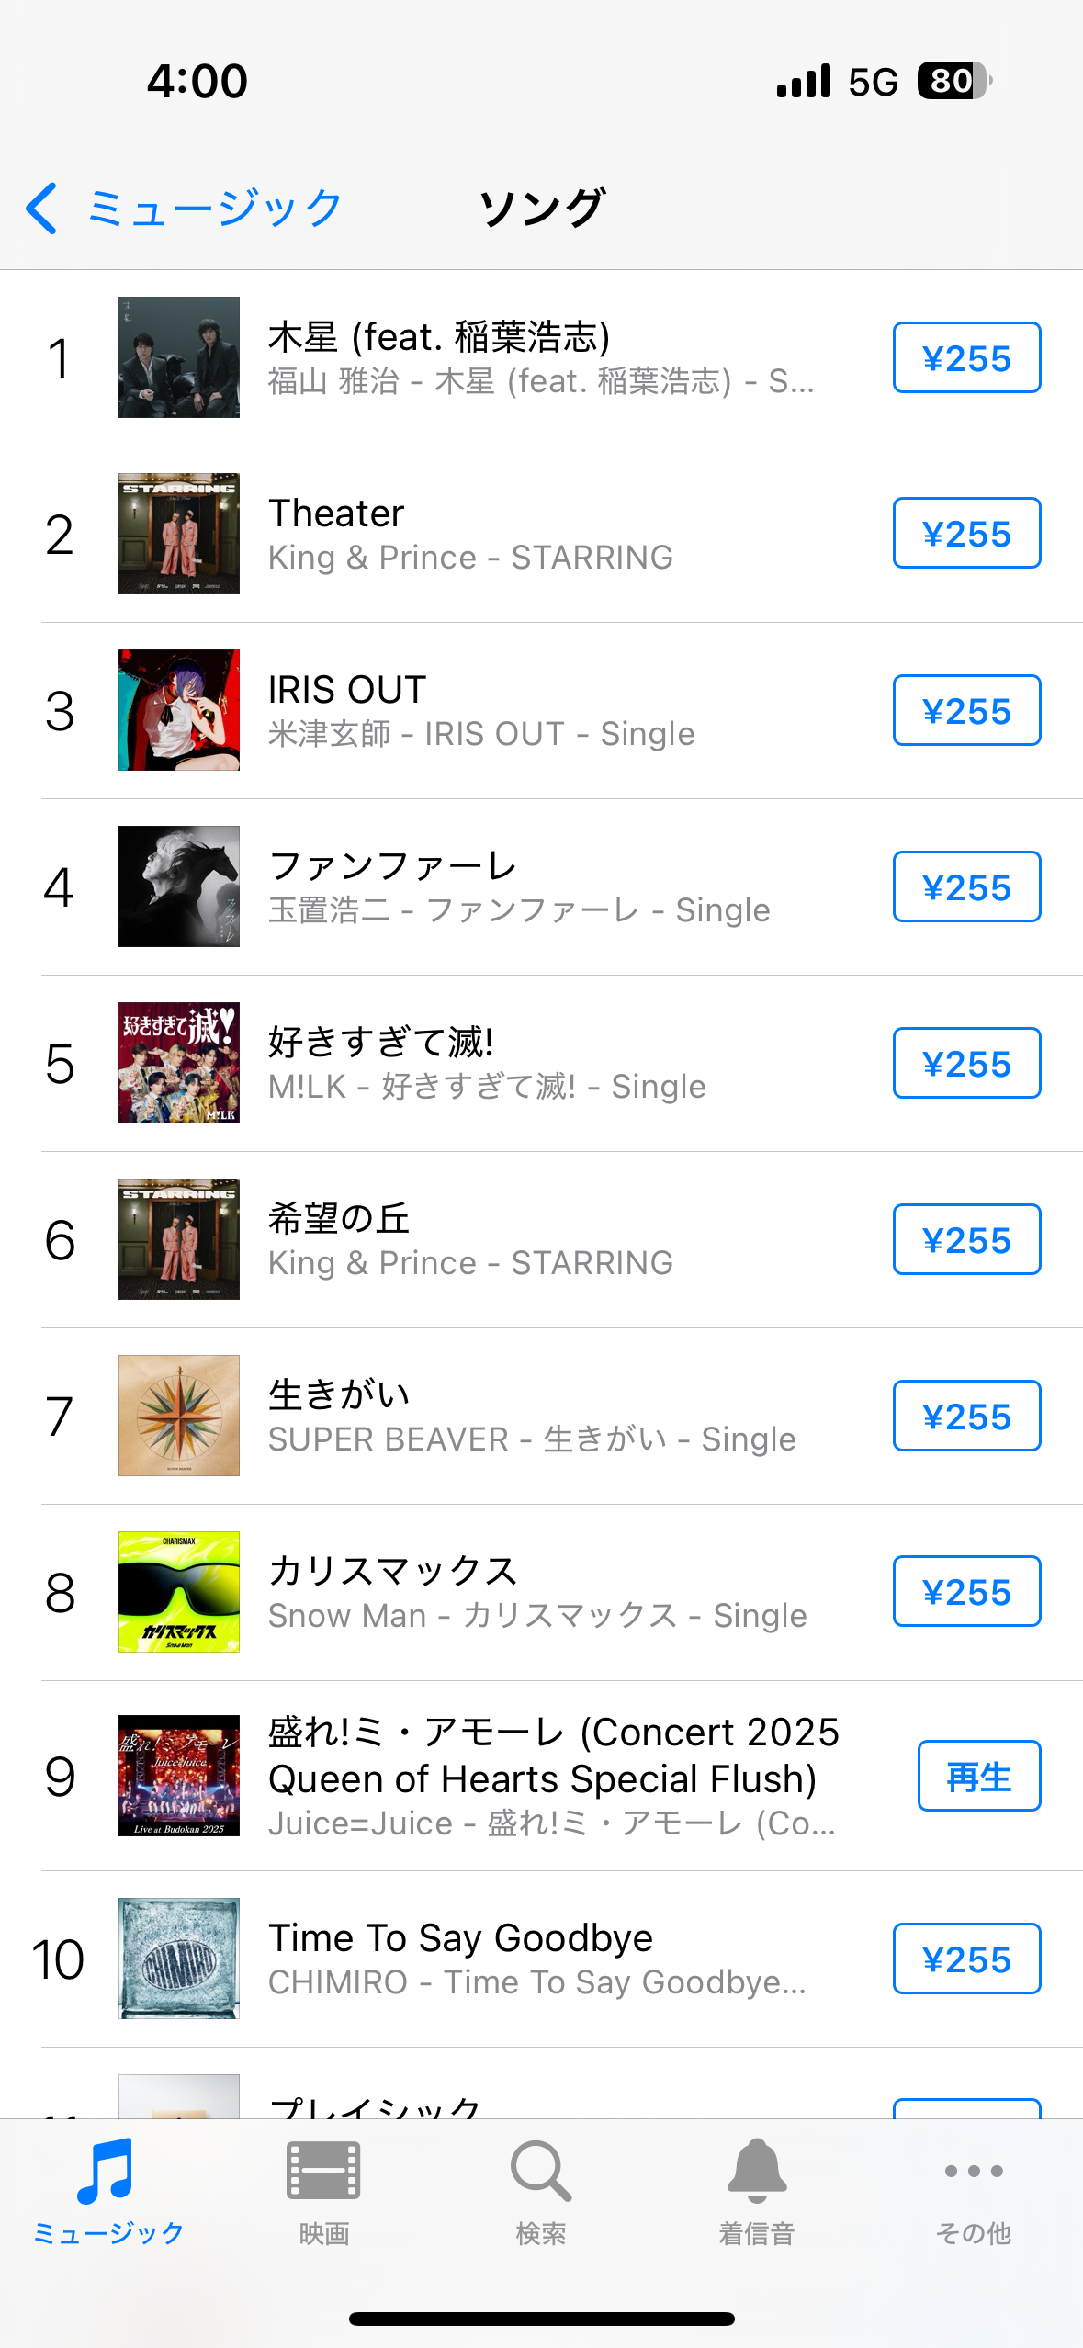Tap the clock showing 4:00
The image size is (1083, 2348).
(x=197, y=81)
